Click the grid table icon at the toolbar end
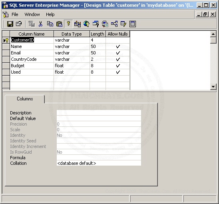219x204 pixels. pyautogui.click(x=133, y=24)
